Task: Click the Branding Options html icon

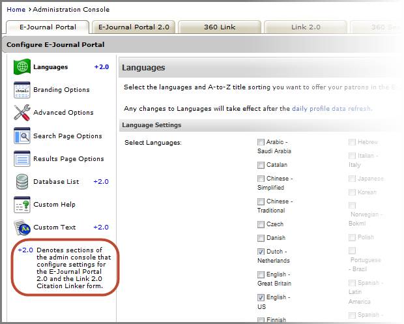Action: pos(22,90)
